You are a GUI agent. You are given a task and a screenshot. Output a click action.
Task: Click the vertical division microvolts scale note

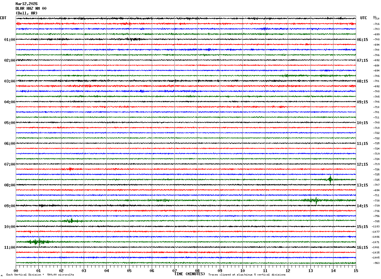pos(40,275)
